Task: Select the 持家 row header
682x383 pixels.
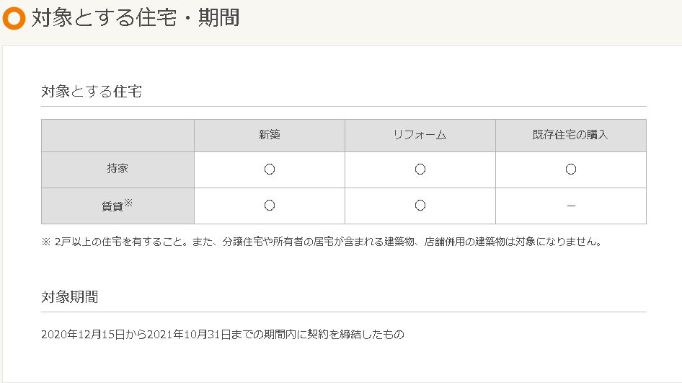Action: click(x=118, y=170)
